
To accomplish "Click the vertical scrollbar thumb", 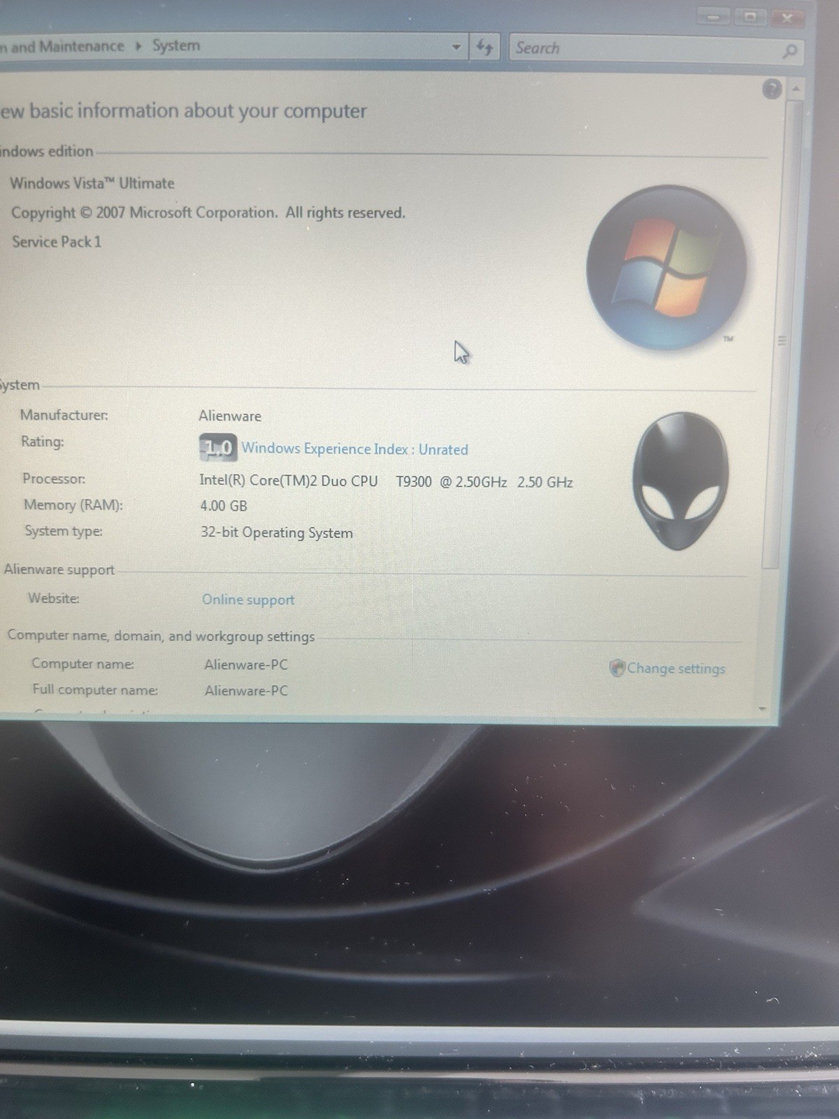I will click(x=782, y=334).
